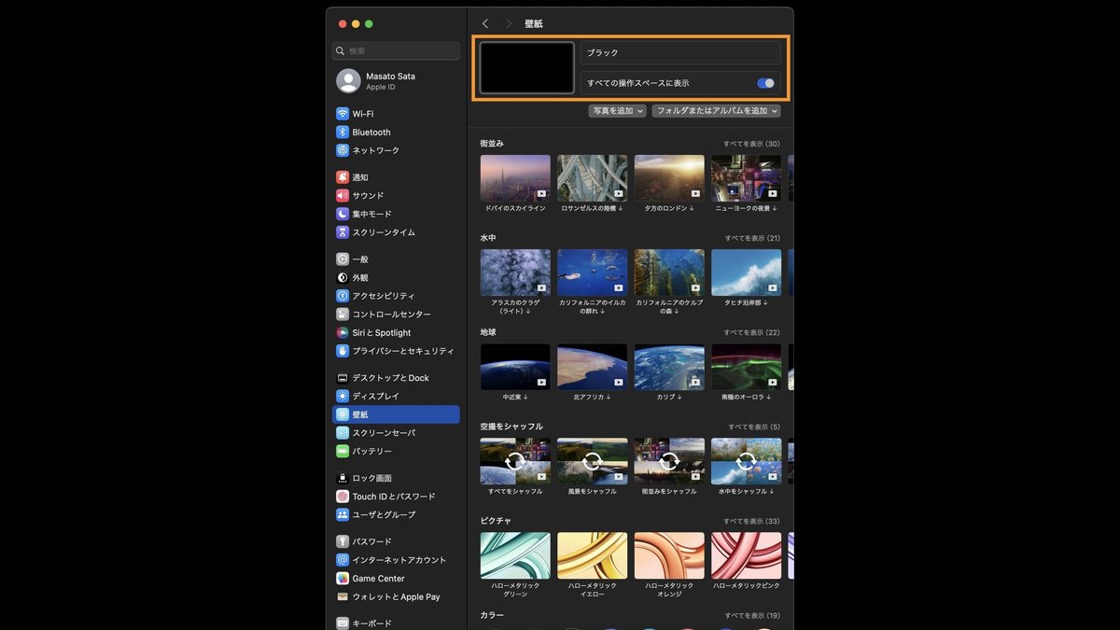
Task: Click the Masato Sata Apple ID profile
Action: pos(371,80)
